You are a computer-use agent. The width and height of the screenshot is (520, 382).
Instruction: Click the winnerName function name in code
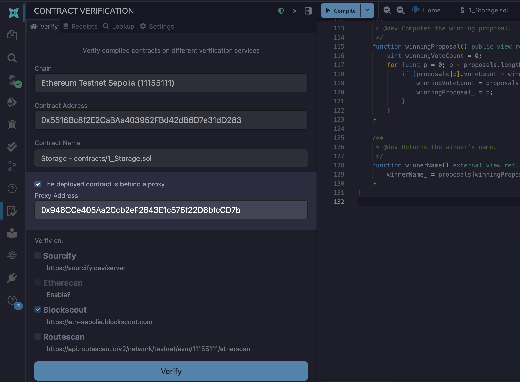click(423, 165)
